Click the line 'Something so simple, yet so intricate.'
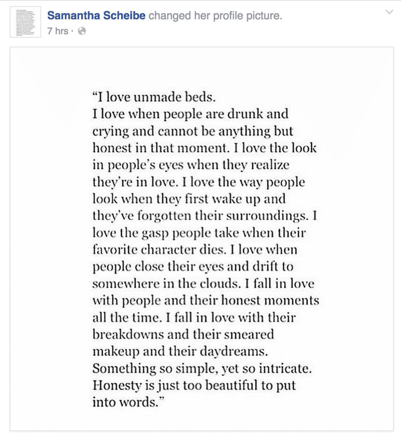The height and width of the screenshot is (433, 401). coord(202,368)
